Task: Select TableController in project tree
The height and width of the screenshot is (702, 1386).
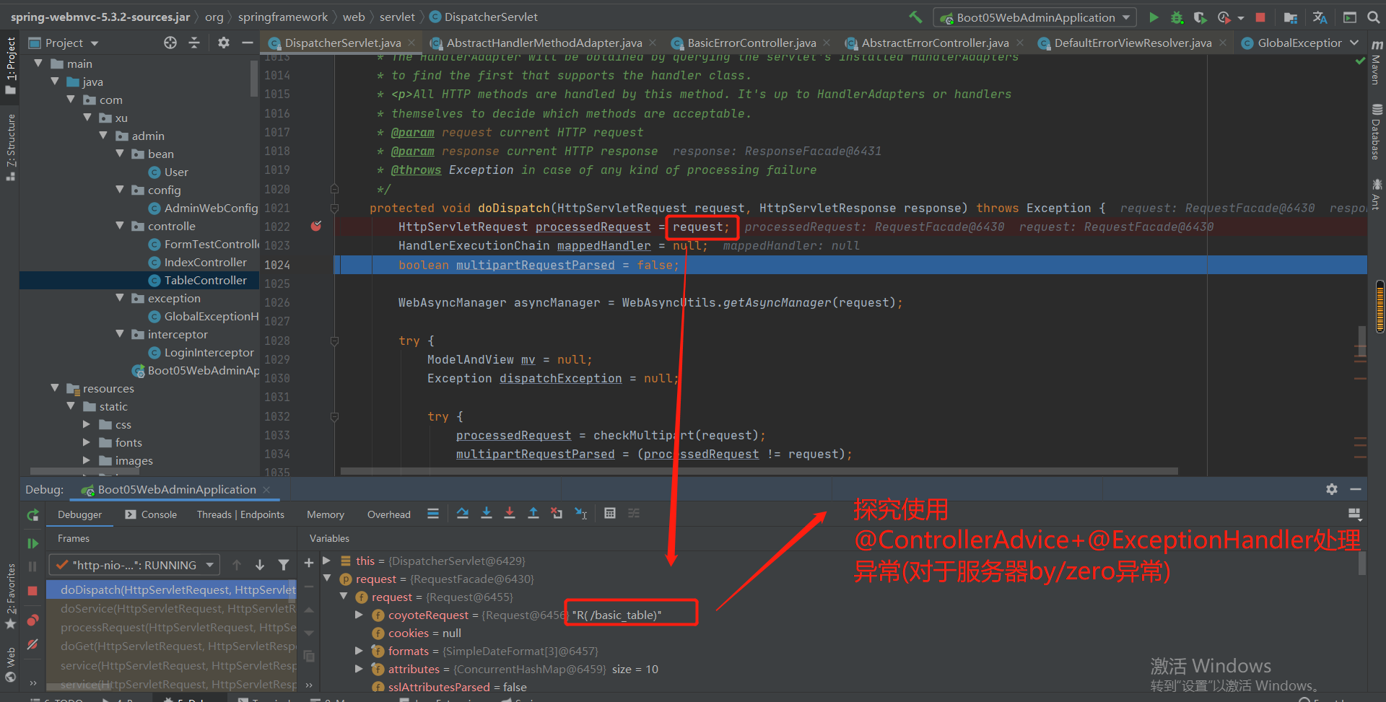Action: pos(205,280)
